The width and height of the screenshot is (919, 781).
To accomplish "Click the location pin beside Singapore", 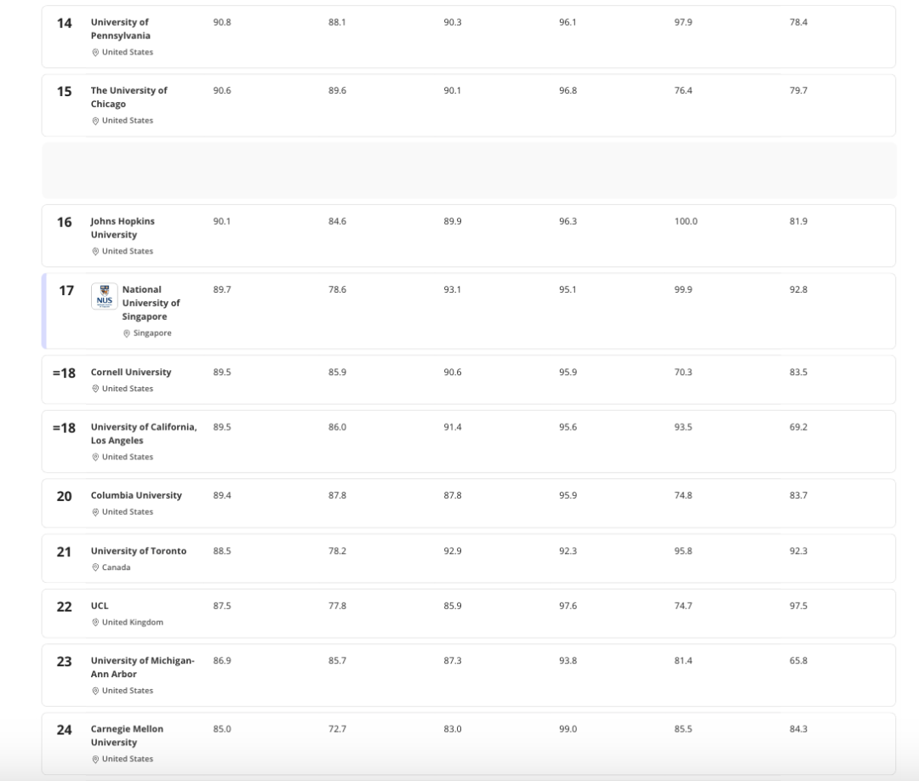I will click(x=127, y=333).
